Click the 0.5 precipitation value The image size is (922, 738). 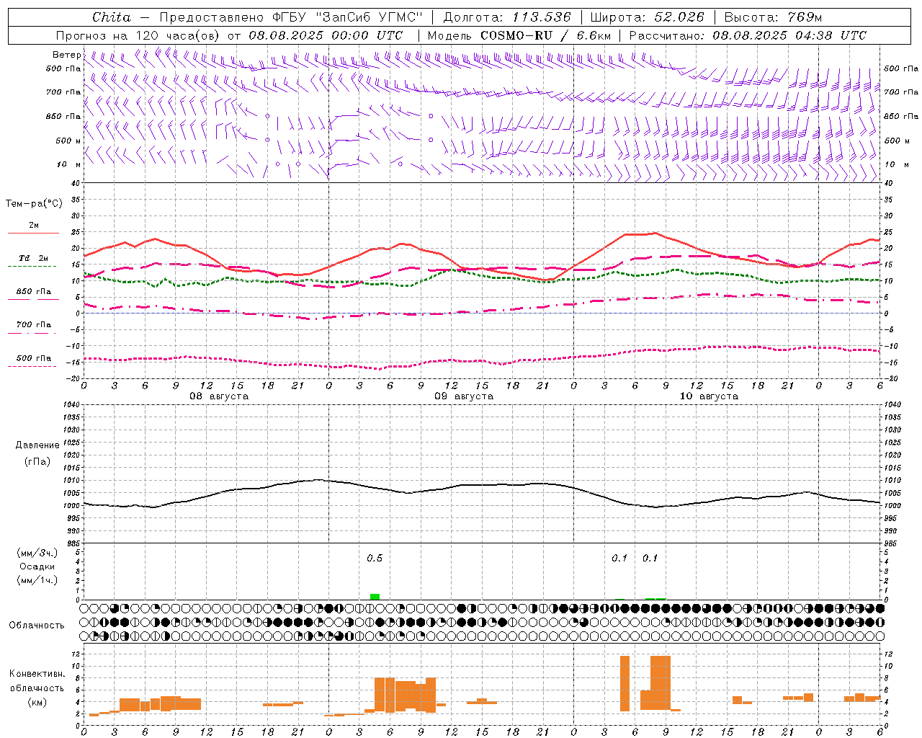[375, 559]
